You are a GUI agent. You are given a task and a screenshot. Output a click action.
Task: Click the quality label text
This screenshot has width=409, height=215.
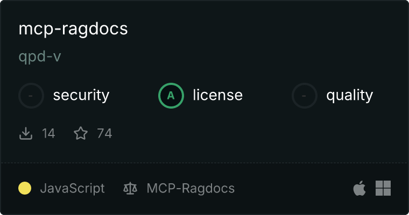click(350, 95)
